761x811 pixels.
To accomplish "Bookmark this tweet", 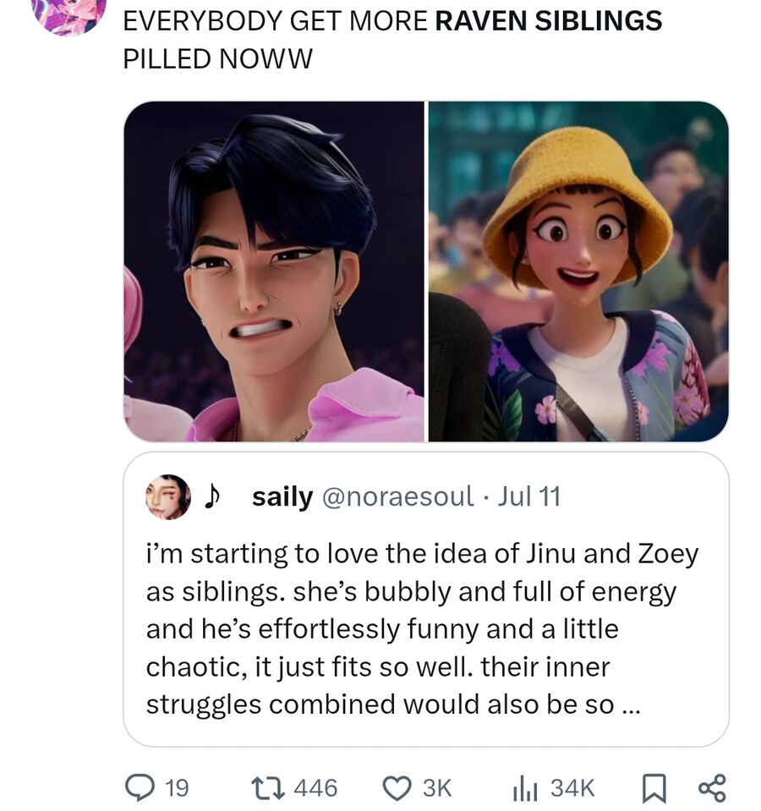I will click(654, 788).
